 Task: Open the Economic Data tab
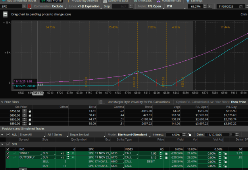(116, 1)
